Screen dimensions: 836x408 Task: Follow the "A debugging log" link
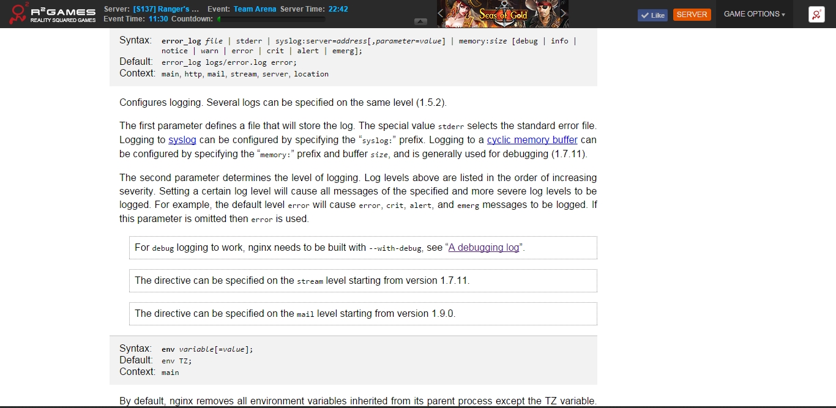coord(483,248)
